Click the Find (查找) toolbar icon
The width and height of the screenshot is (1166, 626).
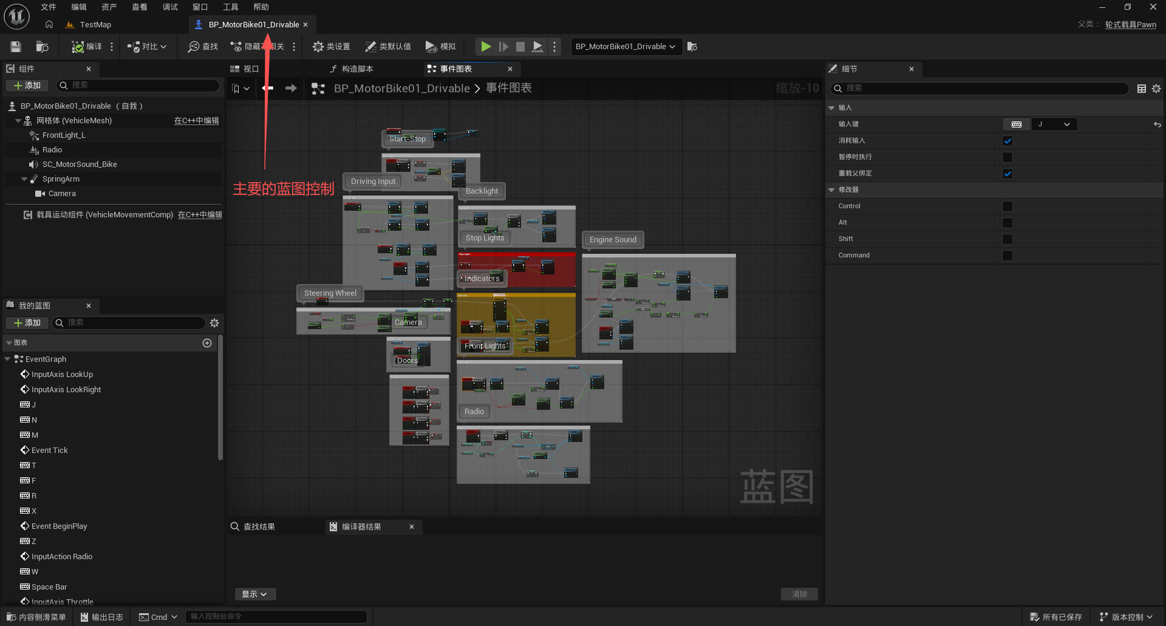pyautogui.click(x=194, y=47)
